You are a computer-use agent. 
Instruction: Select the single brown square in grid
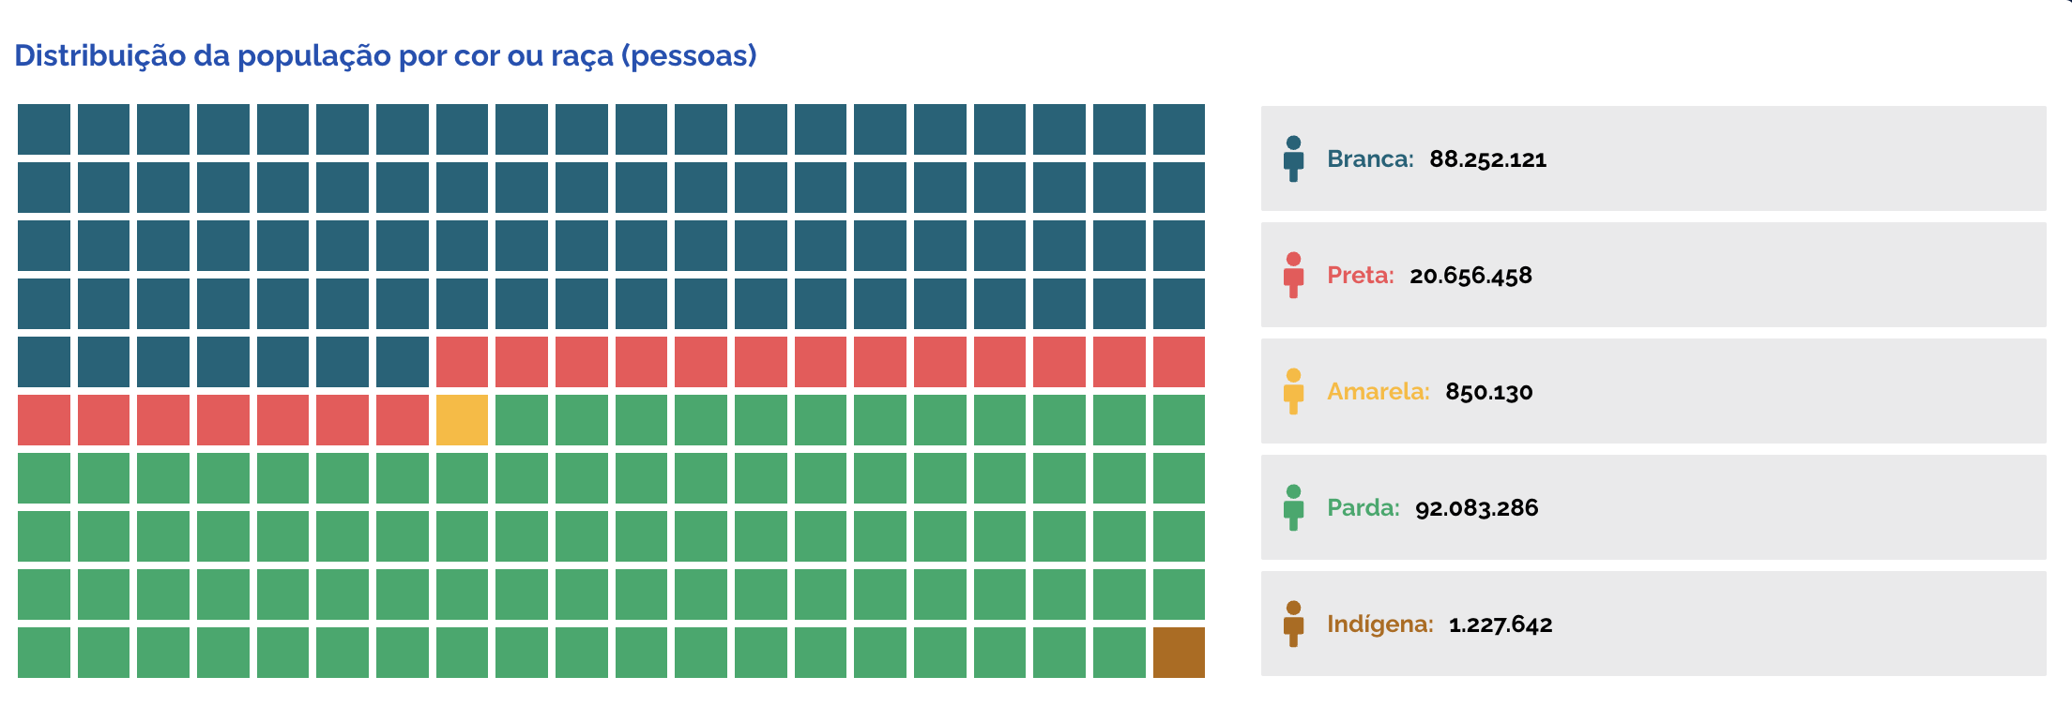pos(1179,653)
